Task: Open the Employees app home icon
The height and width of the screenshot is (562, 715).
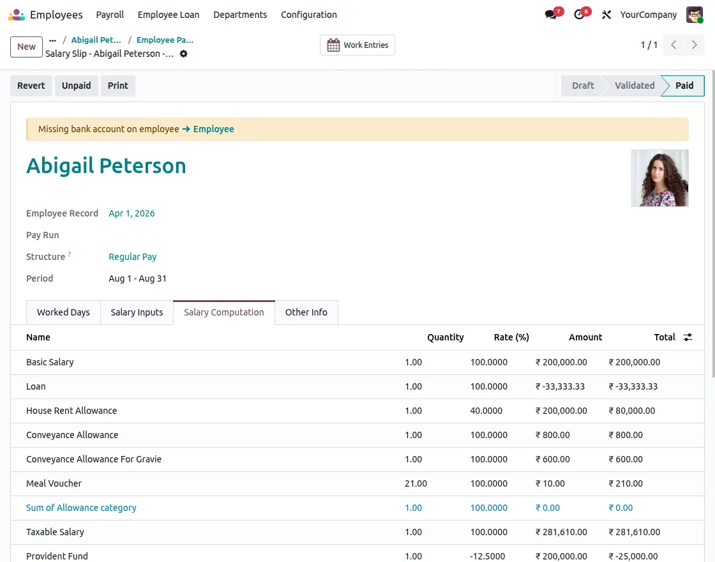Action: click(17, 15)
